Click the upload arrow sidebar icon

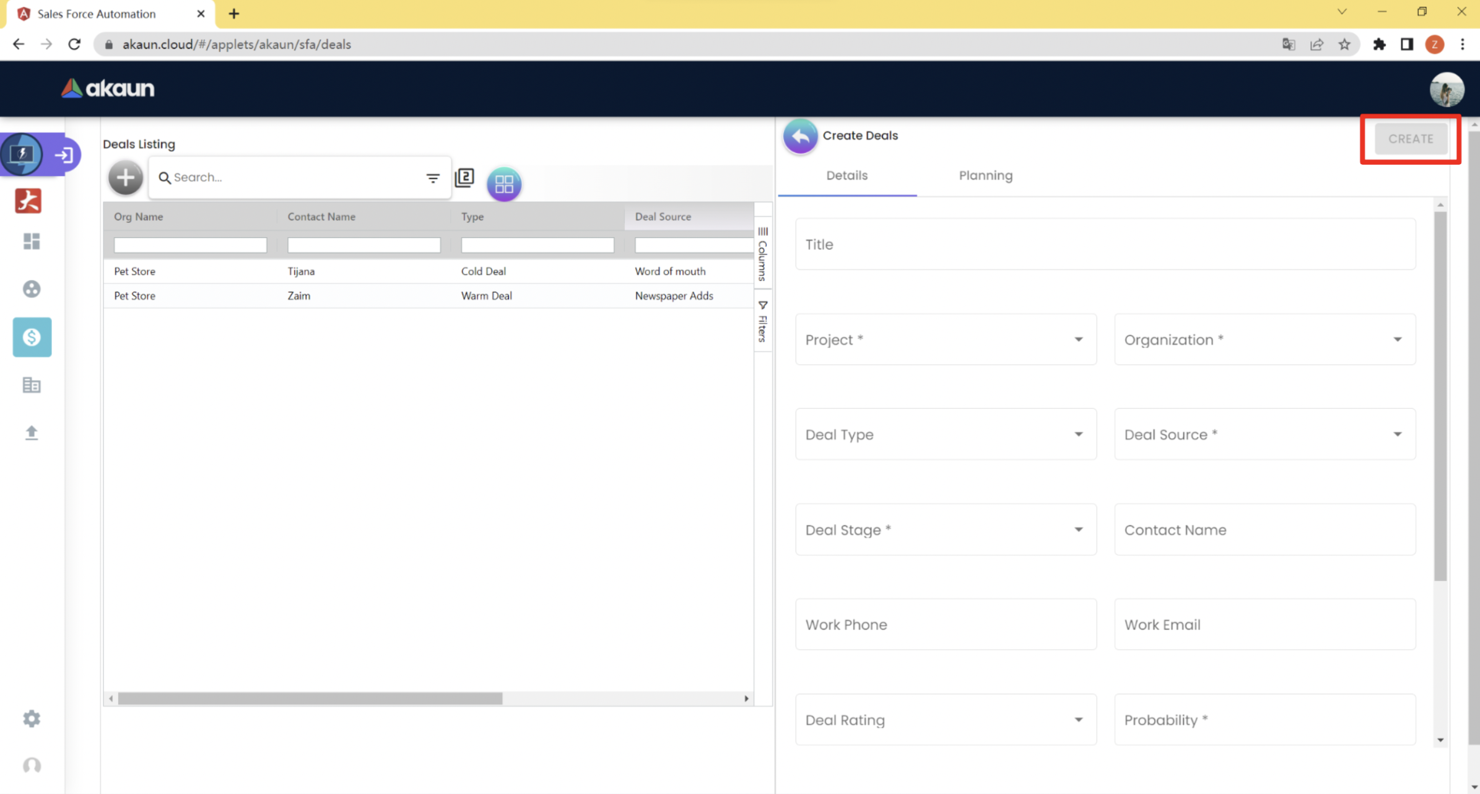pyautogui.click(x=32, y=432)
